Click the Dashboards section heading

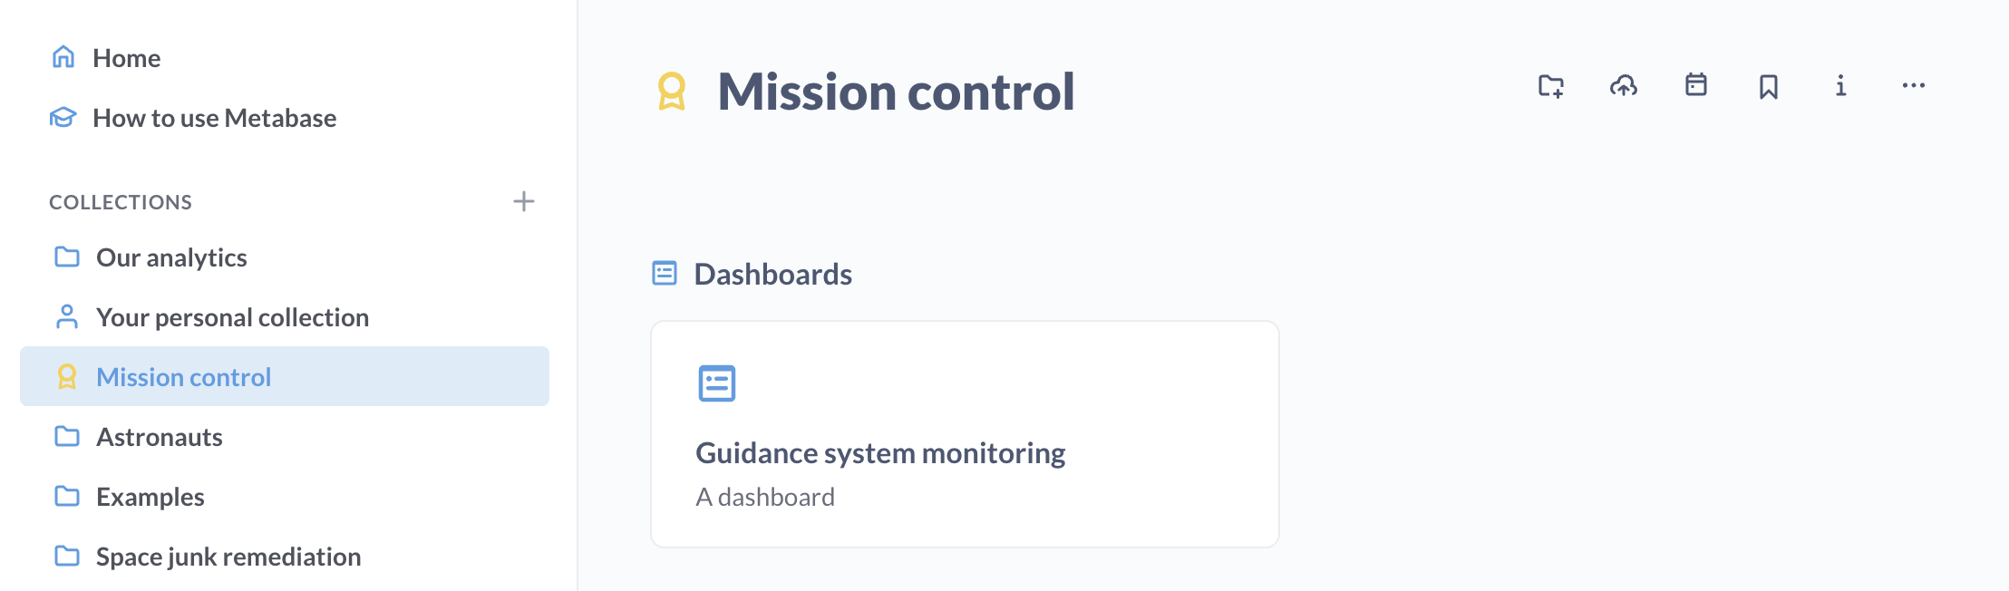click(772, 274)
